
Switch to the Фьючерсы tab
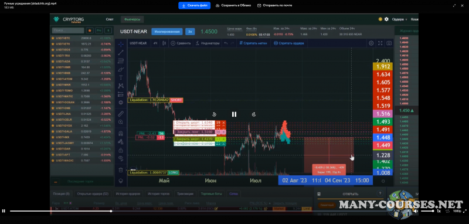(x=132, y=19)
